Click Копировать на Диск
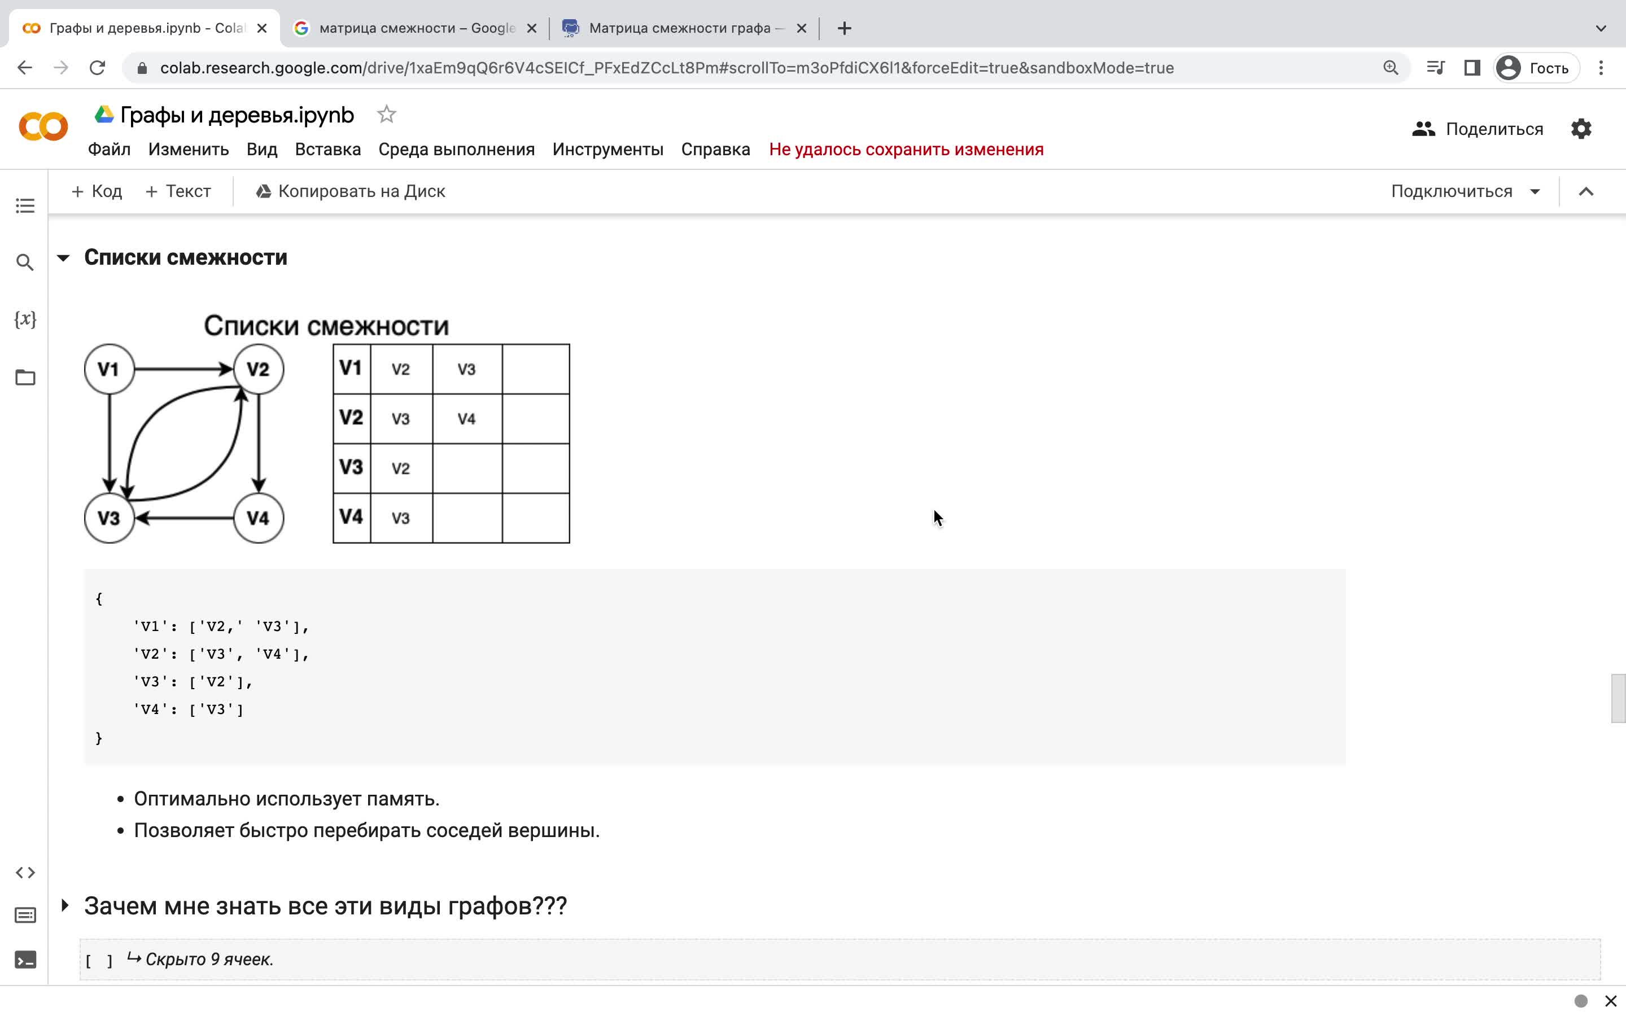Screen dimensions: 1626x1016 (350, 191)
